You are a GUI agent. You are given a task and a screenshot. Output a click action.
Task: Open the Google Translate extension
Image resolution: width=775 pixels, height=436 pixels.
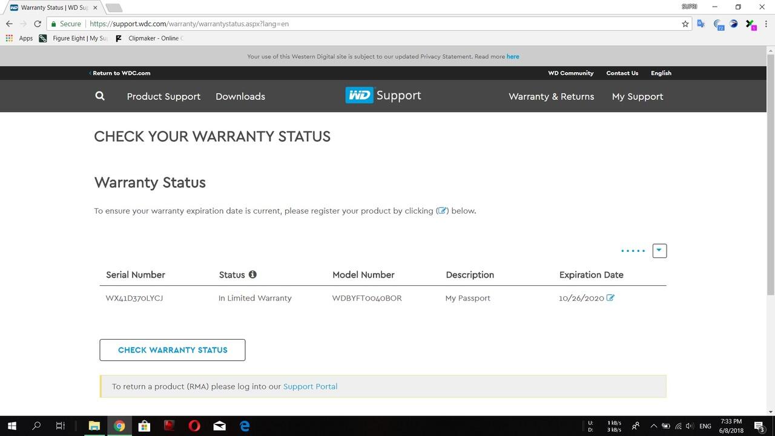tap(701, 24)
